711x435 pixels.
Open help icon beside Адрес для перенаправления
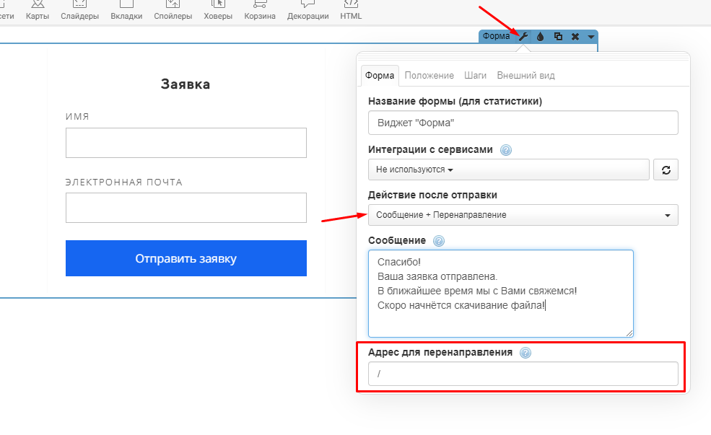(x=525, y=353)
